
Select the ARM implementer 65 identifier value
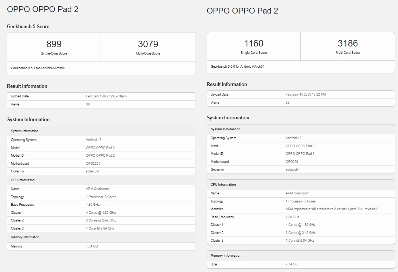[x=332, y=209]
